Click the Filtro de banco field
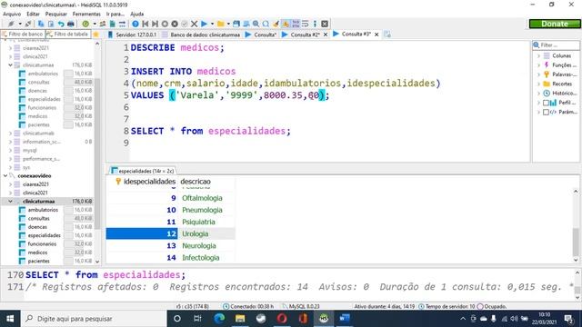 (x=23, y=35)
